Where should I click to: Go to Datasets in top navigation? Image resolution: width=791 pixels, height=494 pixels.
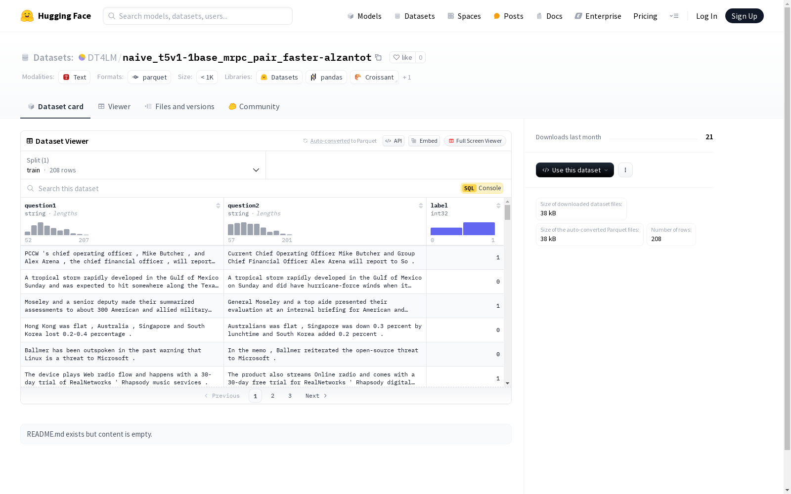coord(414,16)
